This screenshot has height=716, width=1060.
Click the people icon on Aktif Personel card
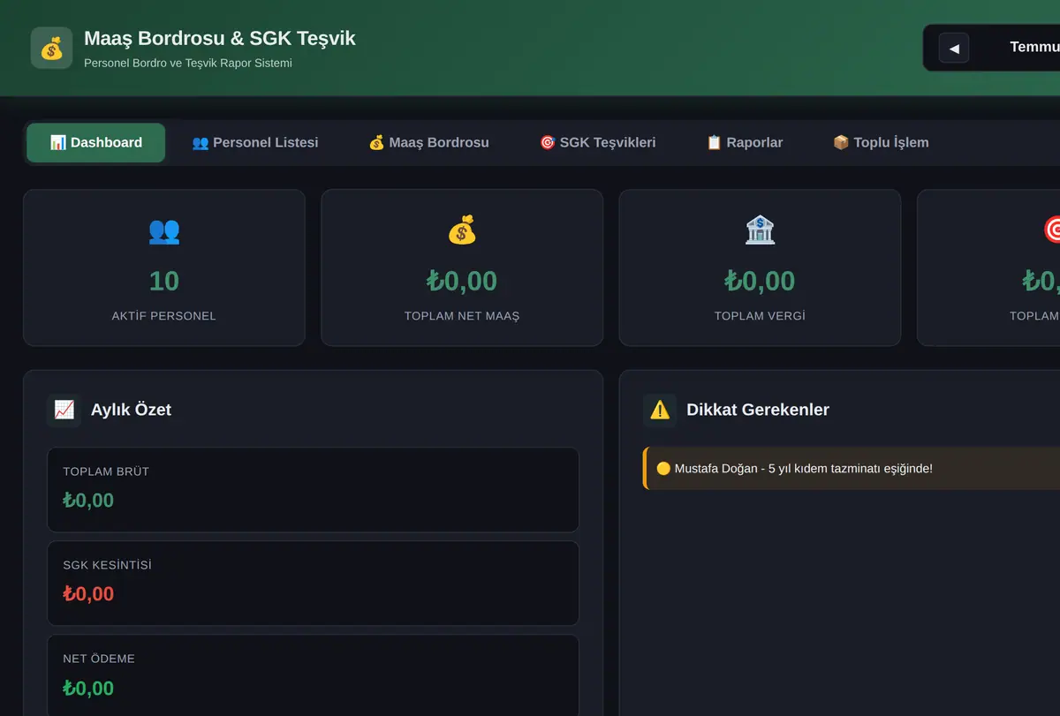point(164,231)
